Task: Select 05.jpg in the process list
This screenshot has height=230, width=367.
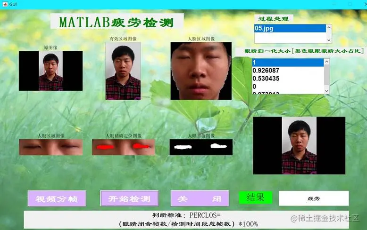Action: tap(290, 29)
